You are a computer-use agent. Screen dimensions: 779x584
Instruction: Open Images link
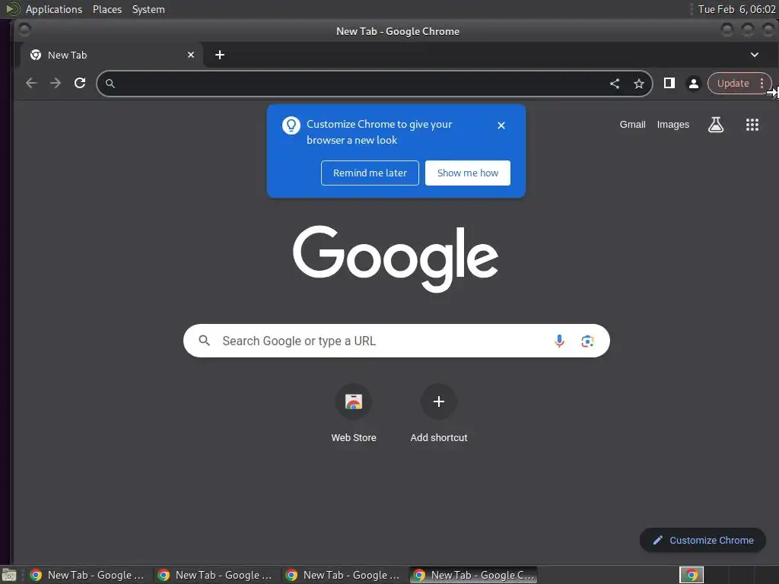tap(672, 125)
